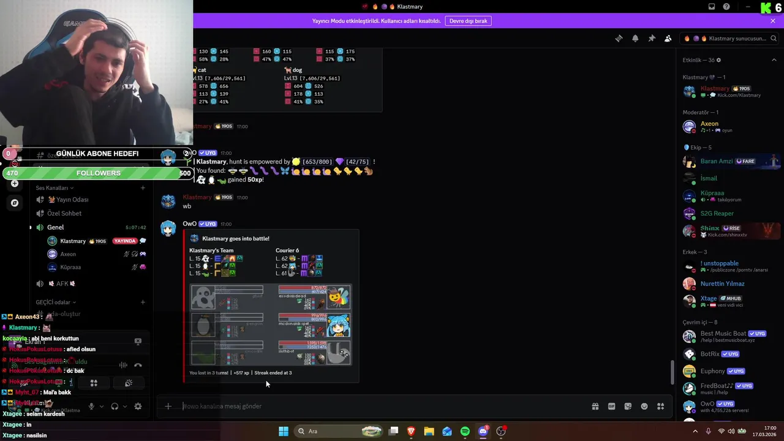Join the Yayın Odası voice channel
Image resolution: width=784 pixels, height=441 pixels.
(90, 200)
